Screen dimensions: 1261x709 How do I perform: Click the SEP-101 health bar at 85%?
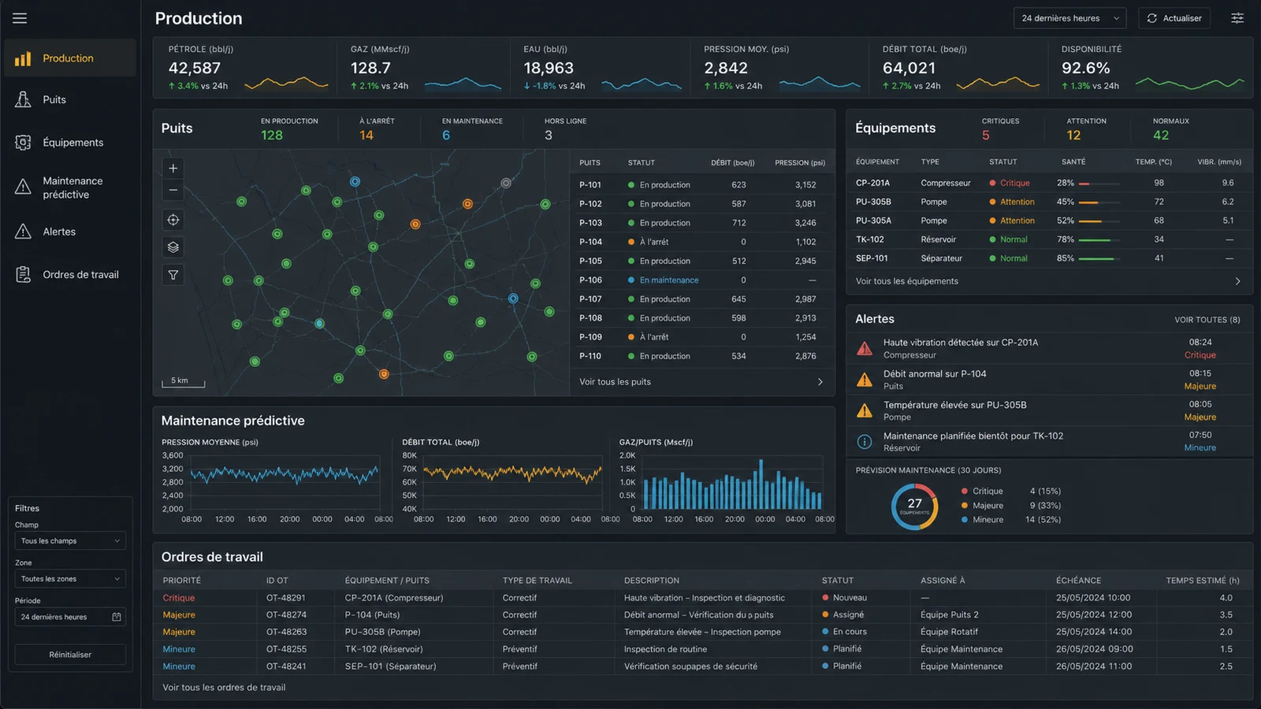point(1099,258)
